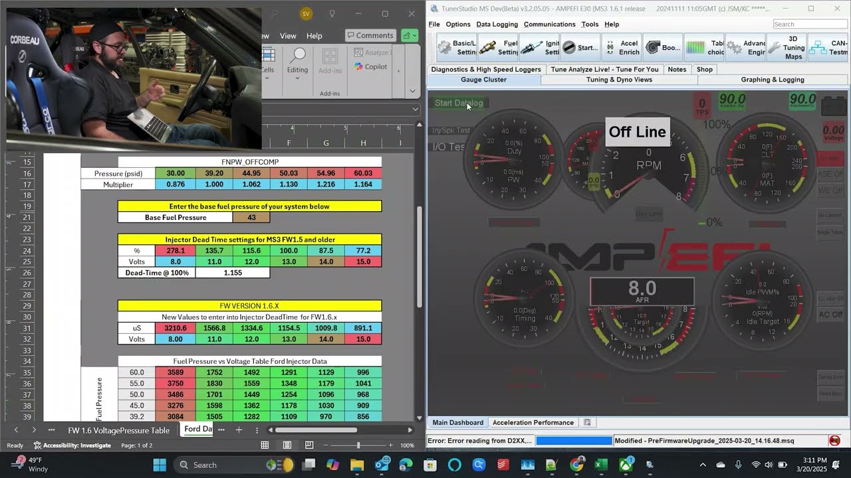This screenshot has width=851, height=478.
Task: Select Excel Normal view grid icon
Action: pos(265,445)
